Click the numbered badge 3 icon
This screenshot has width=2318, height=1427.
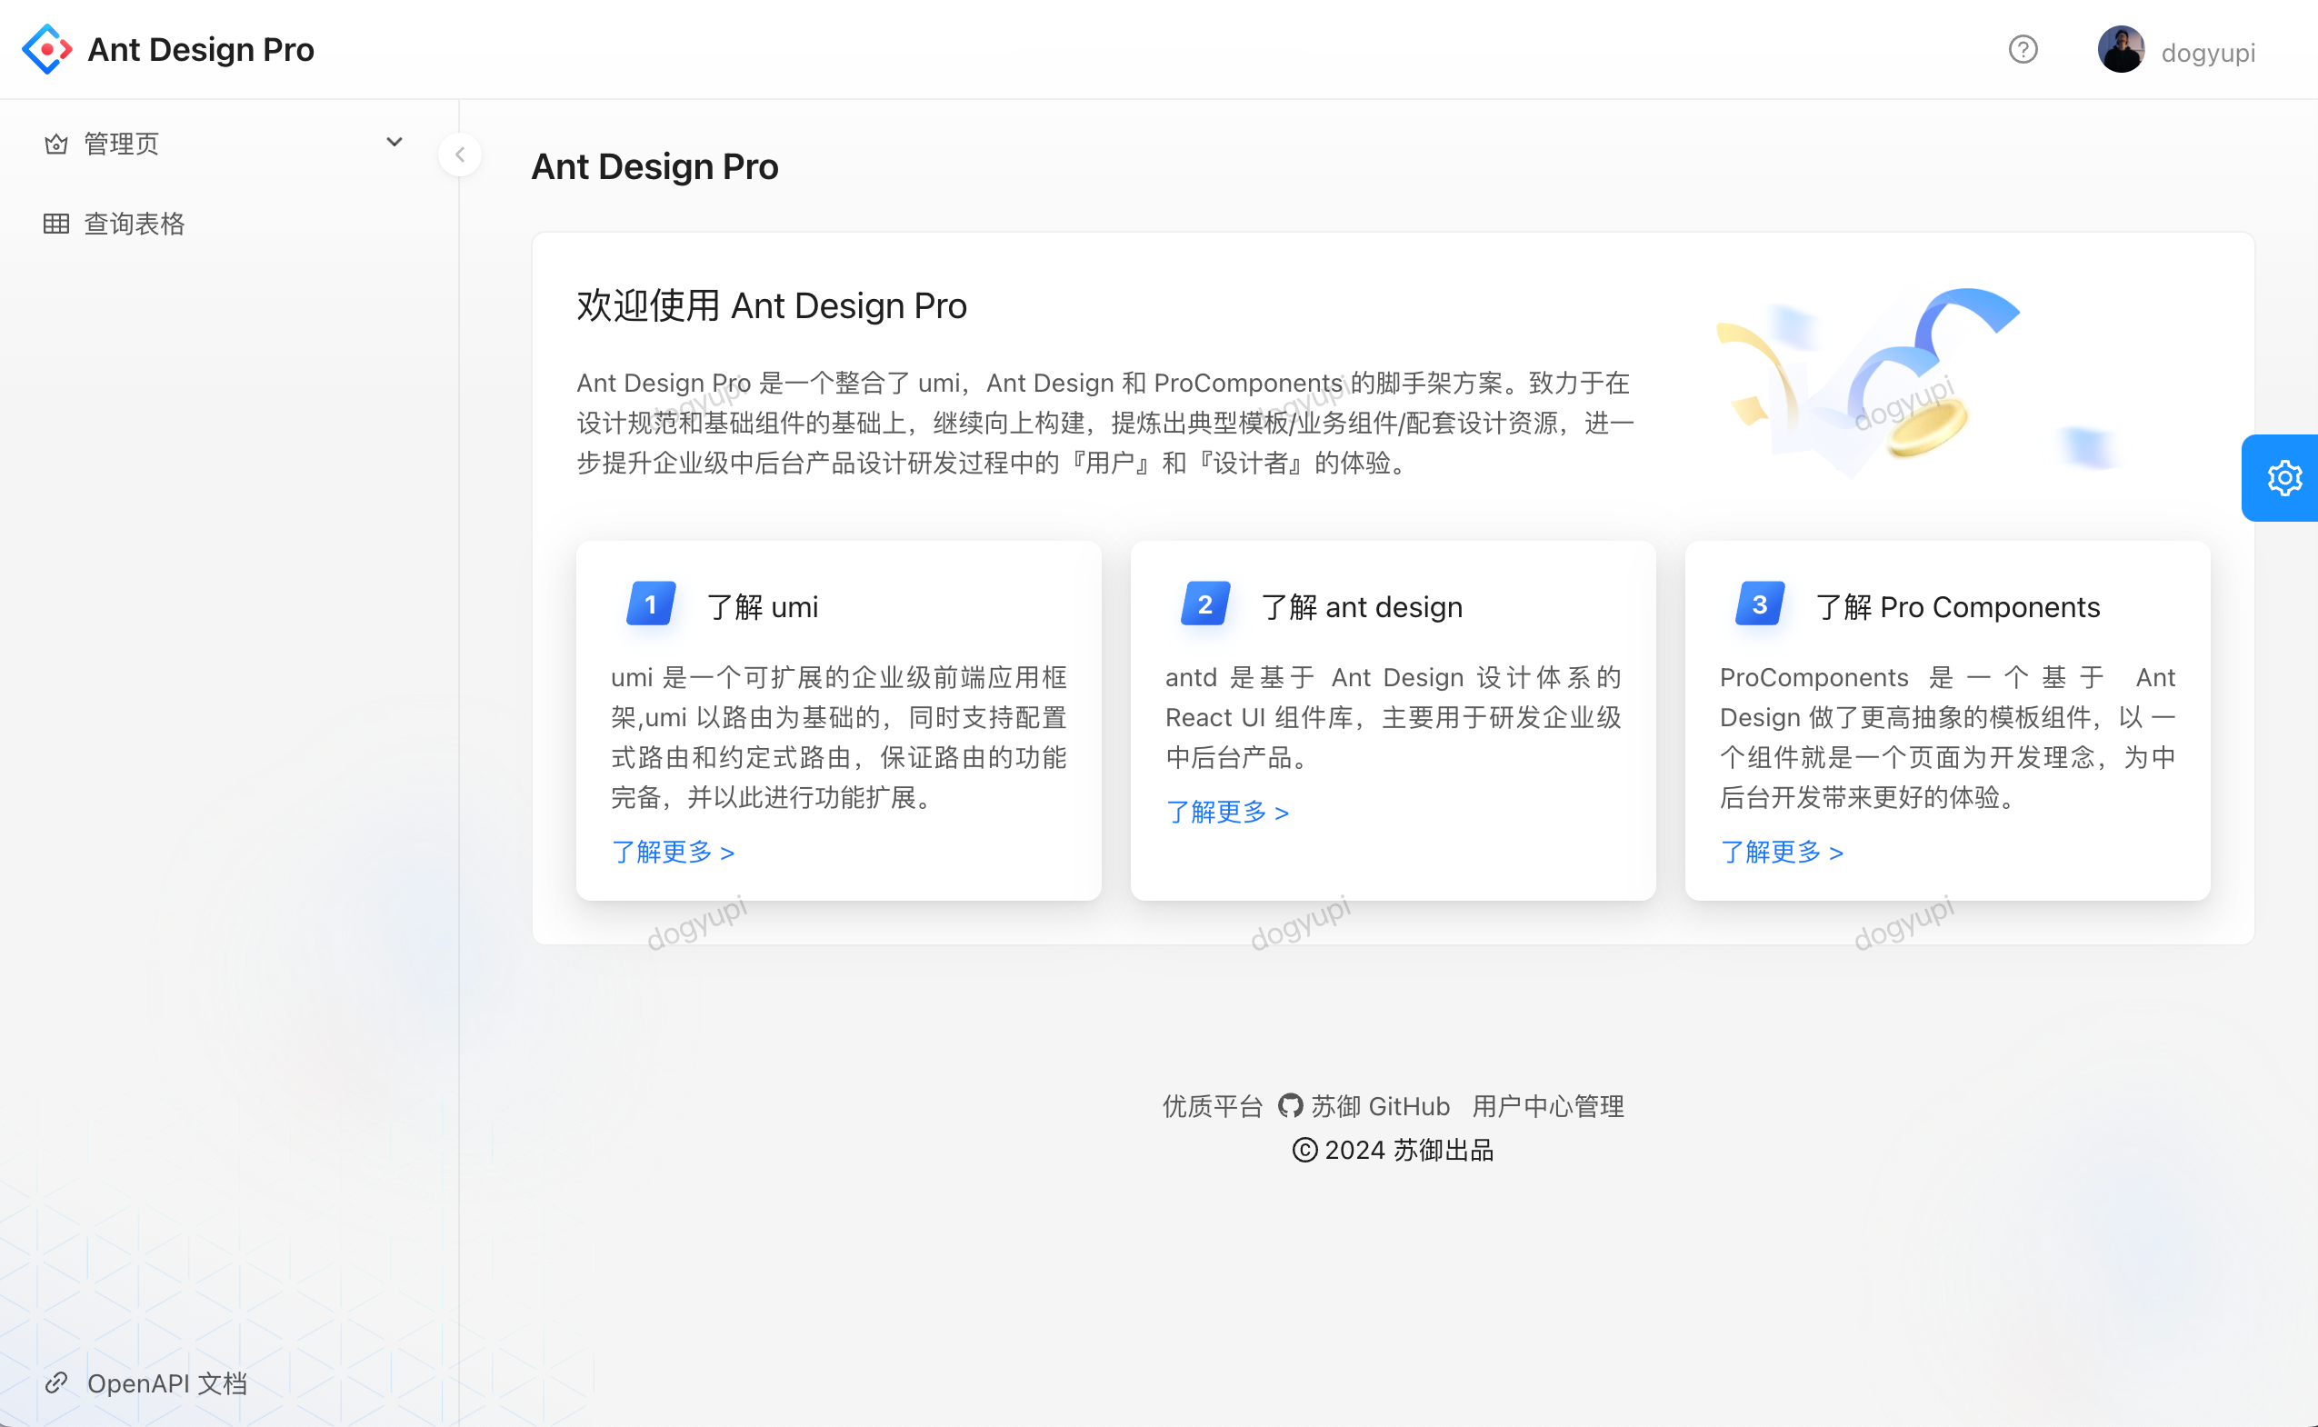(1759, 604)
